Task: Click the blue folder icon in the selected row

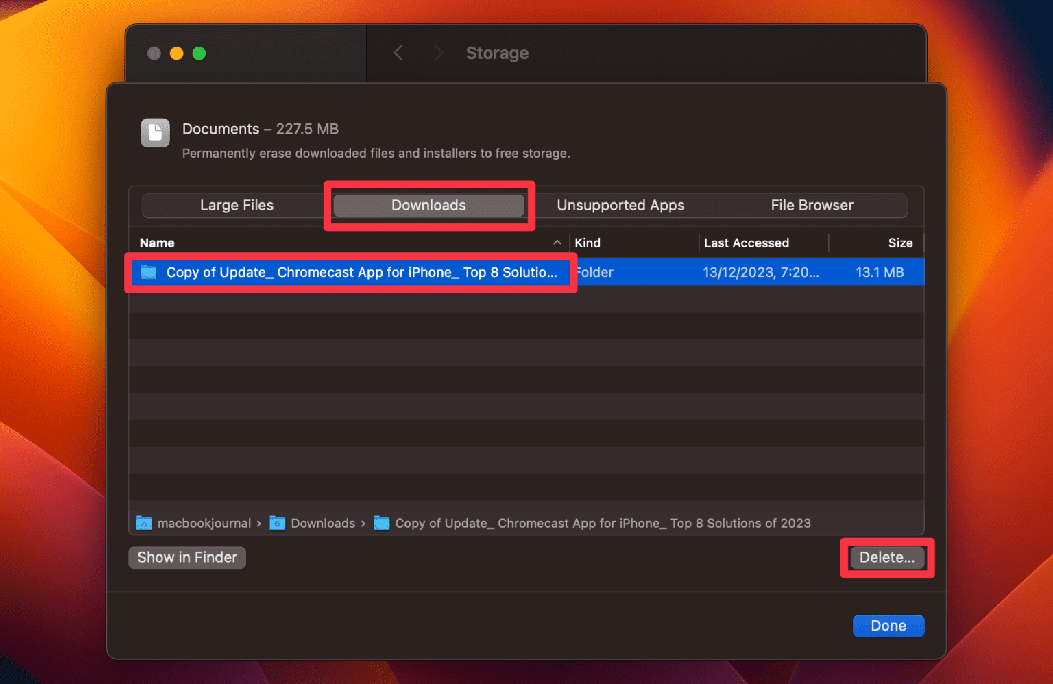Action: click(x=149, y=272)
